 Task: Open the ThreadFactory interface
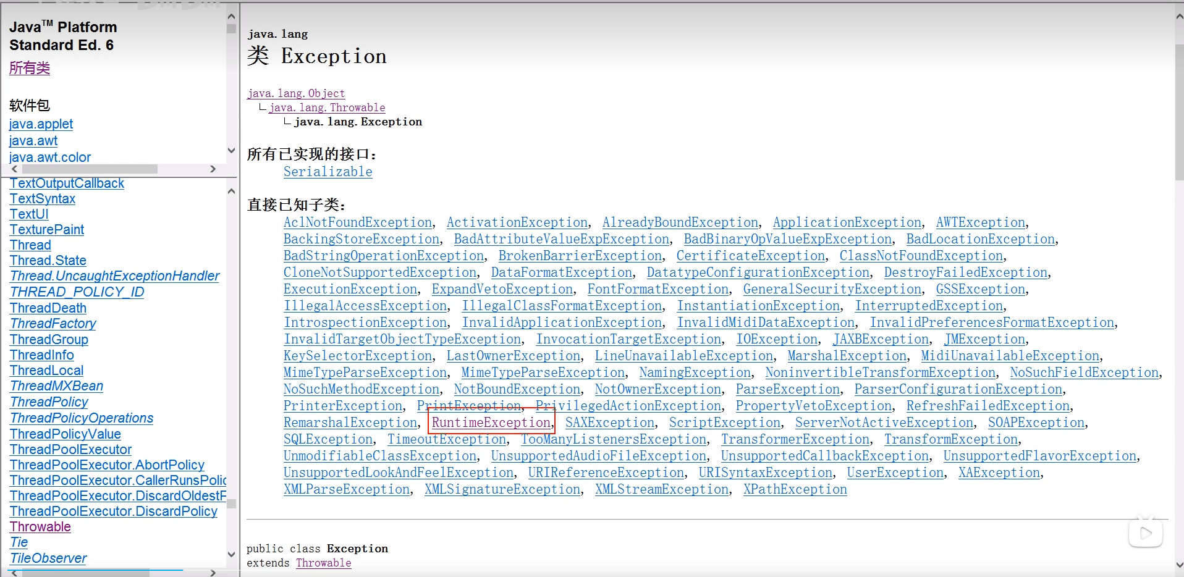point(53,324)
